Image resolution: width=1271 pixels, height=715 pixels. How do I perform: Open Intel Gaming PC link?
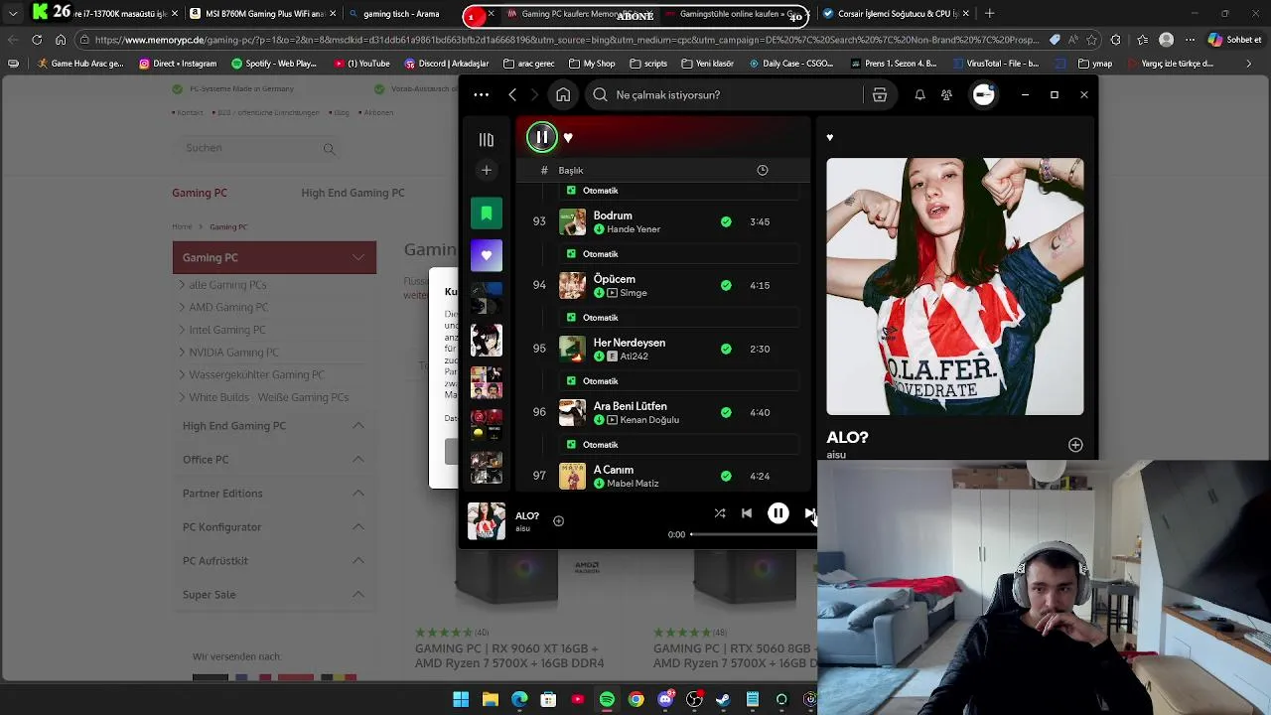pyautogui.click(x=227, y=330)
